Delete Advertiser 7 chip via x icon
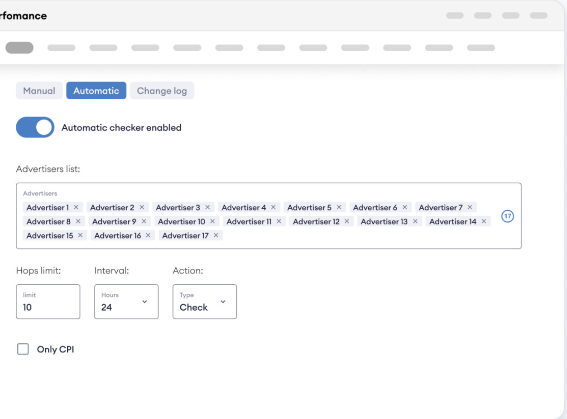The height and width of the screenshot is (419, 567). [470, 207]
